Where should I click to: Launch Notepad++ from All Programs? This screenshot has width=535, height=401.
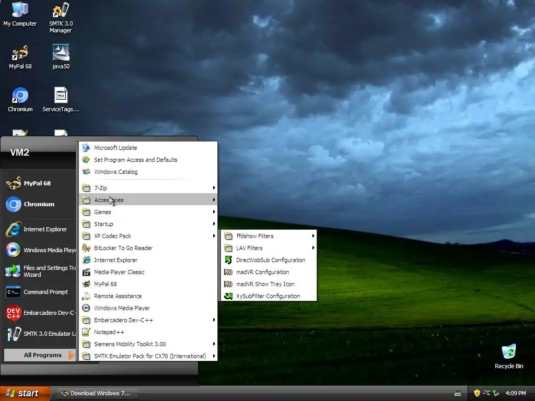[148, 332]
